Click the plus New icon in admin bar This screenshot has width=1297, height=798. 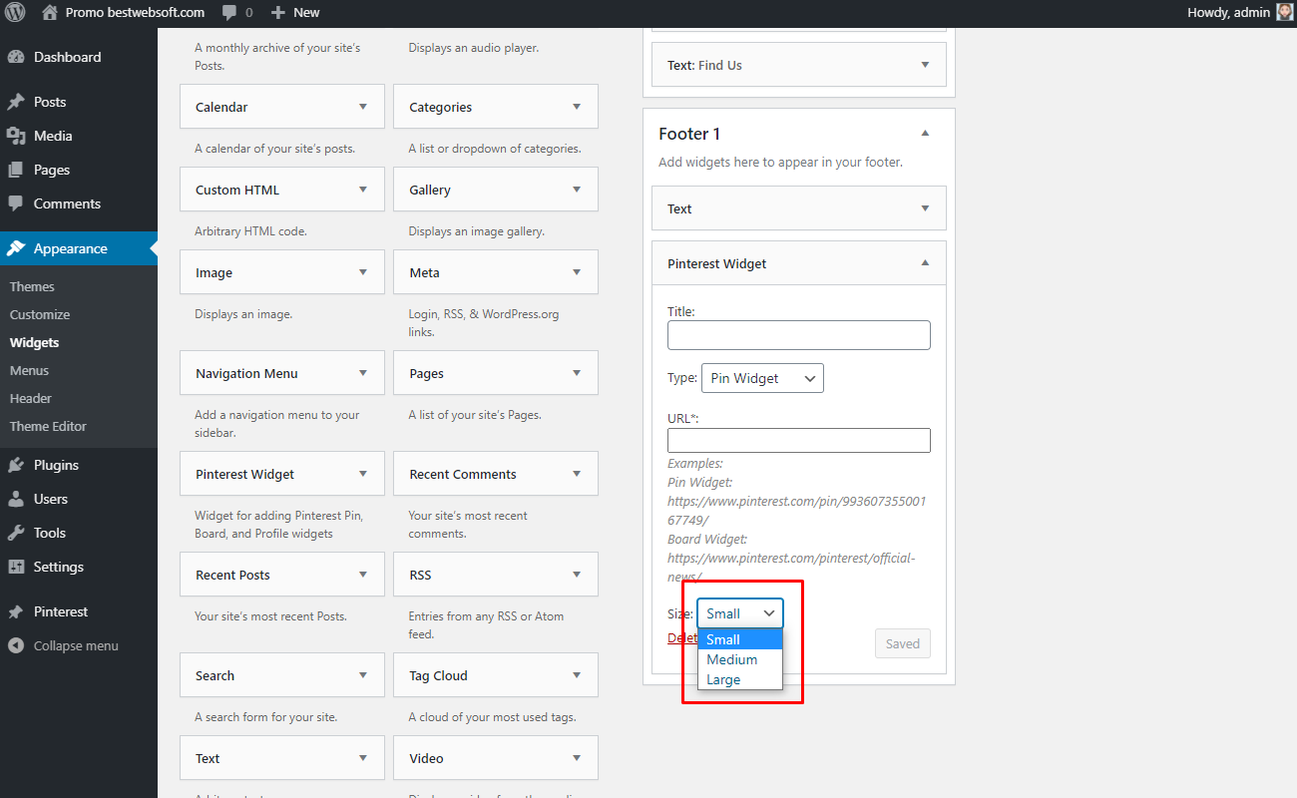tap(278, 13)
